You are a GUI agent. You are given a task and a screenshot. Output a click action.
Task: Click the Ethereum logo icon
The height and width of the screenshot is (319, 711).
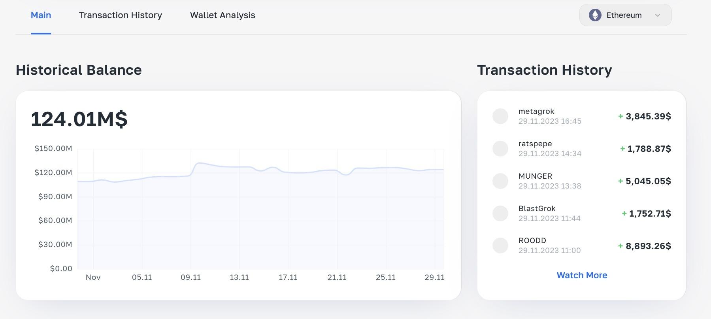click(x=595, y=15)
